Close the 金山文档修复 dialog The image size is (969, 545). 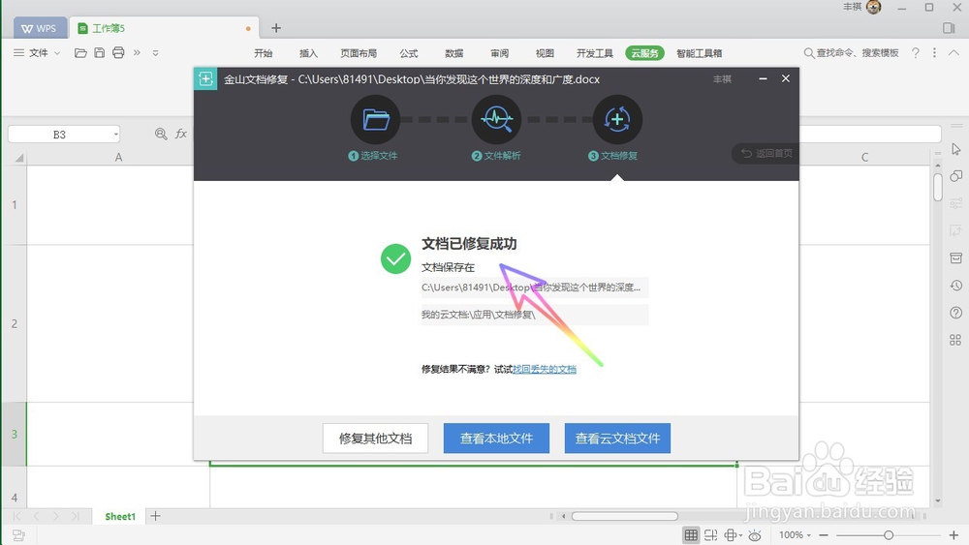point(786,78)
